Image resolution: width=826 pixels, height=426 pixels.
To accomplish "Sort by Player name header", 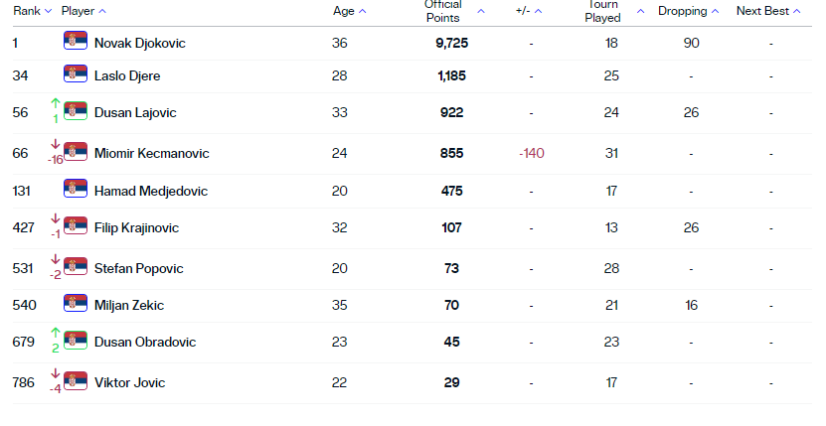I will point(83,11).
